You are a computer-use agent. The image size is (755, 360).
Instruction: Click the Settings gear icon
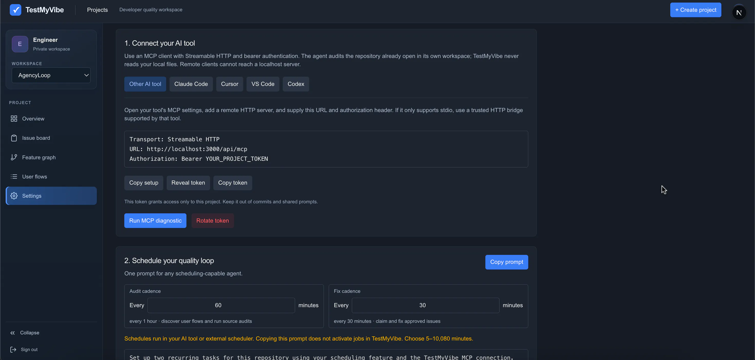point(14,196)
